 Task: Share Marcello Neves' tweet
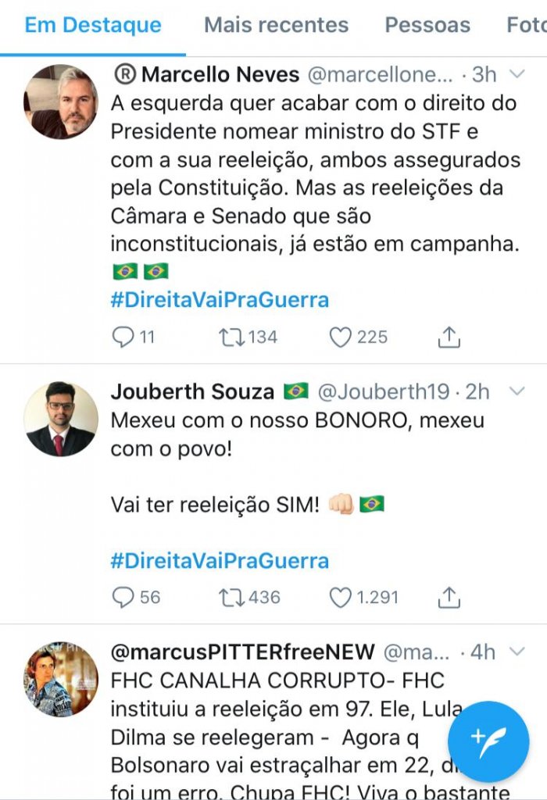click(x=449, y=337)
